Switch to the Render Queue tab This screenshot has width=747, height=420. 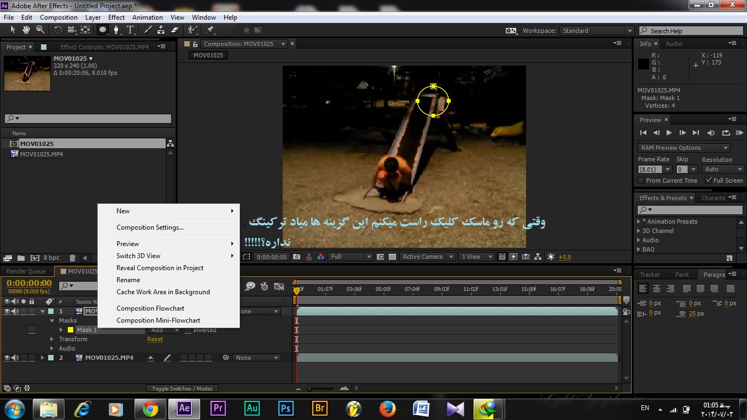point(26,271)
